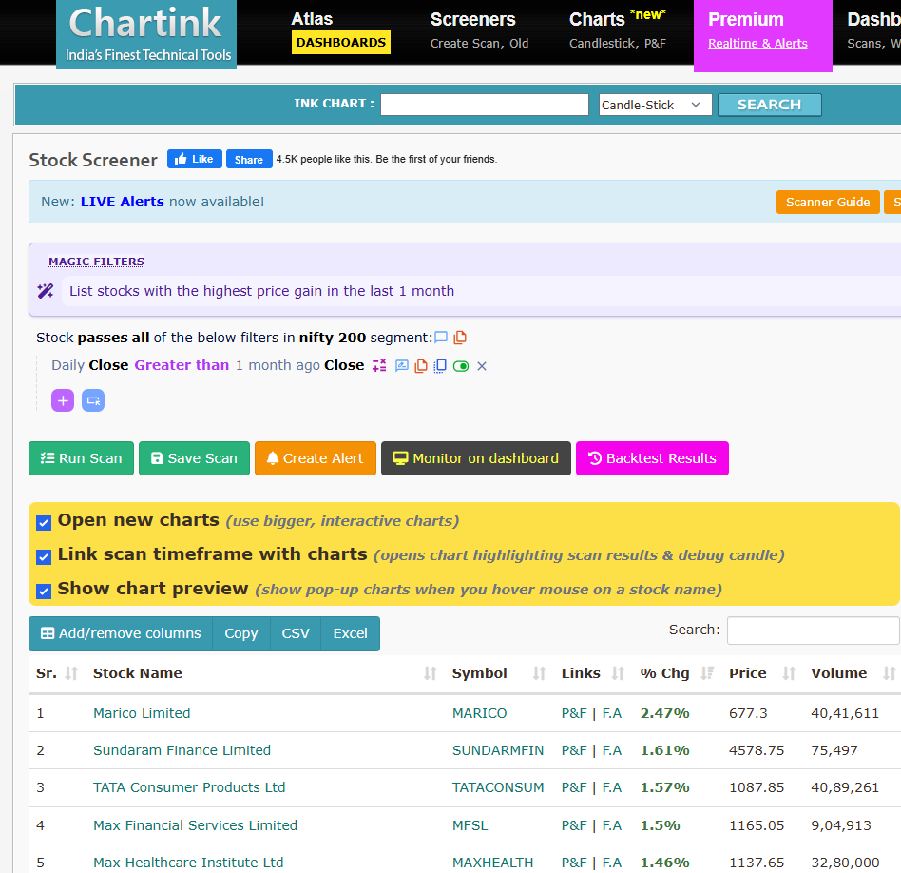Click the filter comment icon on the Close filter row

click(402, 366)
